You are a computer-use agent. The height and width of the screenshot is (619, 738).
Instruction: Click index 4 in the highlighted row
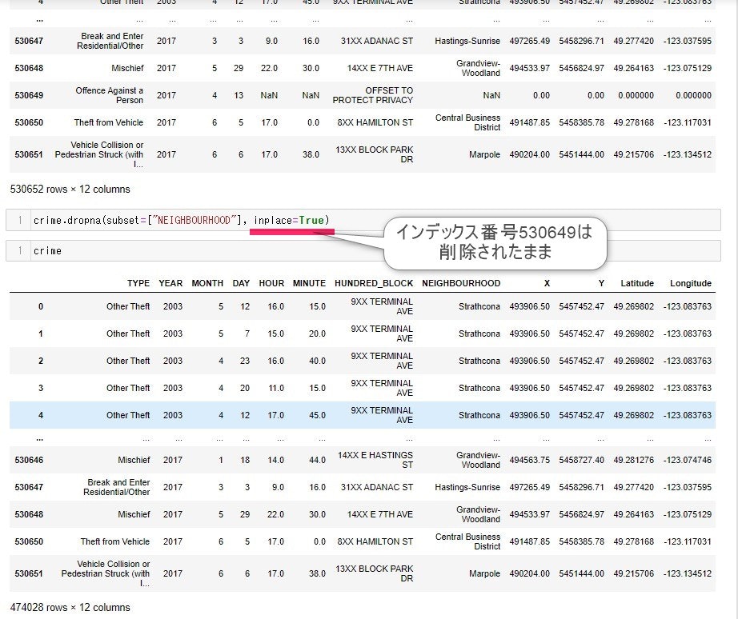41,415
